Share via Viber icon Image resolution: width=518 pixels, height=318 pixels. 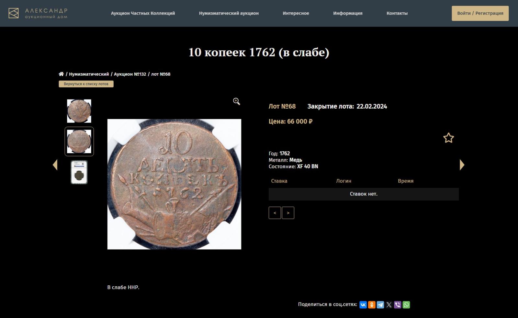398,305
